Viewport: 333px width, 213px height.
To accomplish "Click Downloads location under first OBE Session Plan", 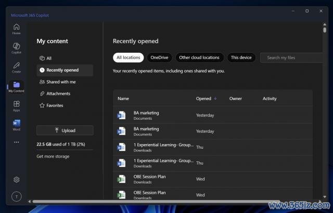I will pos(143,182).
